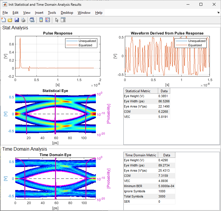Toggle the Edit Plot arrow tool
This screenshot has width=221, height=211.
pyautogui.click(x=57, y=20)
